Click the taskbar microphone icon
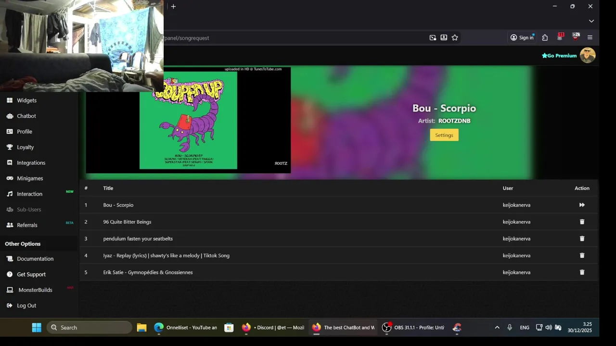Image resolution: width=616 pixels, height=346 pixels. [510, 328]
